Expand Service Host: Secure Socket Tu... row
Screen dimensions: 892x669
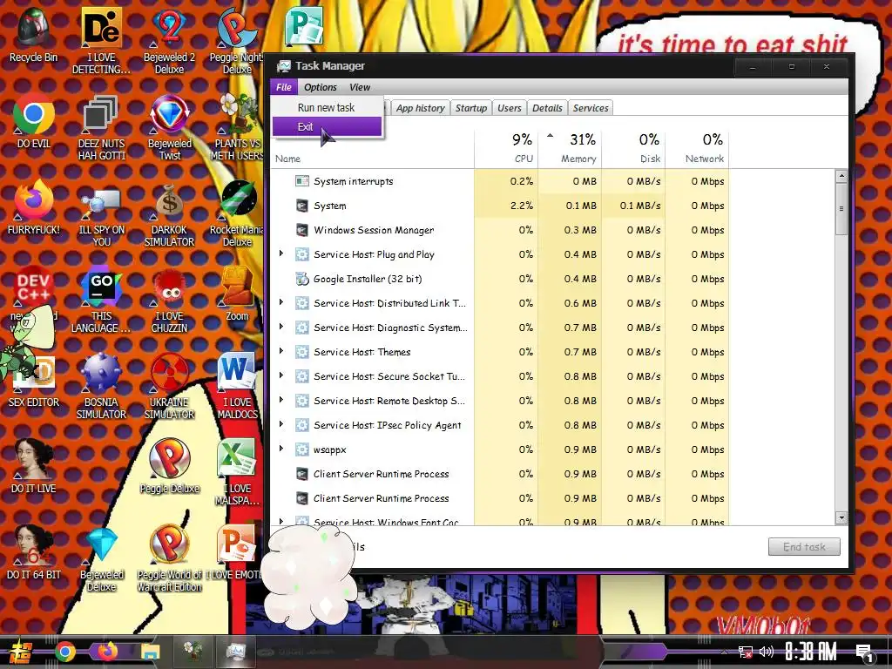tap(281, 375)
